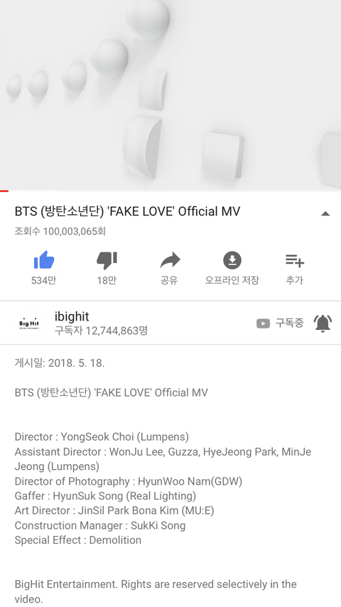Open the ibighit channel name link

click(72, 316)
